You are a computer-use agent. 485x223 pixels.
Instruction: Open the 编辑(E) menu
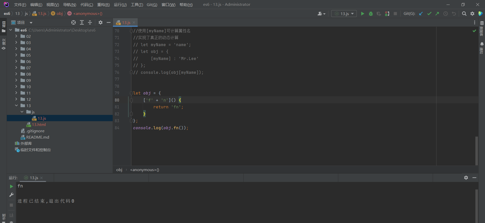point(36,5)
